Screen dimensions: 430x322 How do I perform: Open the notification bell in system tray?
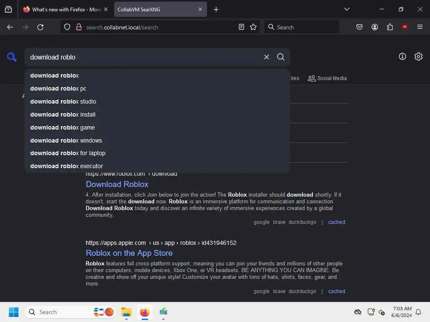click(418, 312)
